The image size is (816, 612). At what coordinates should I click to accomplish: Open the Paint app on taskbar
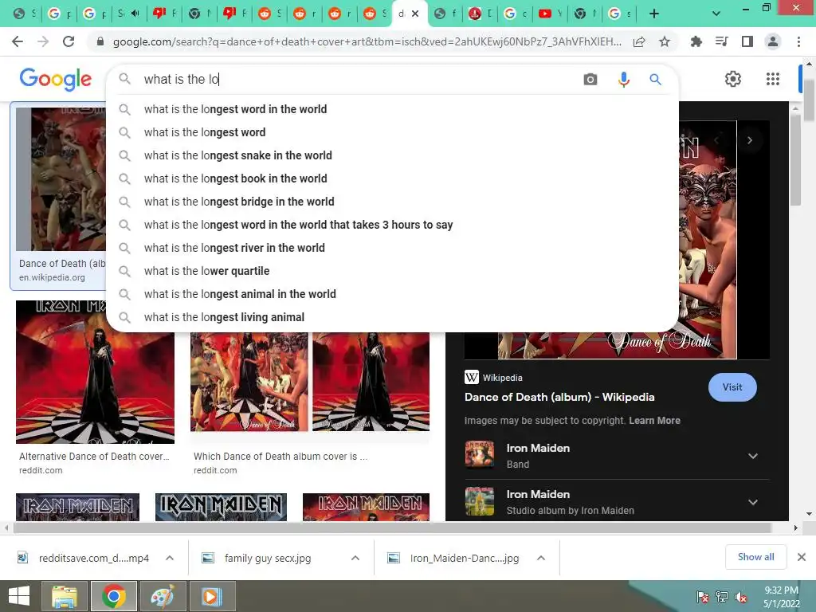[163, 596]
